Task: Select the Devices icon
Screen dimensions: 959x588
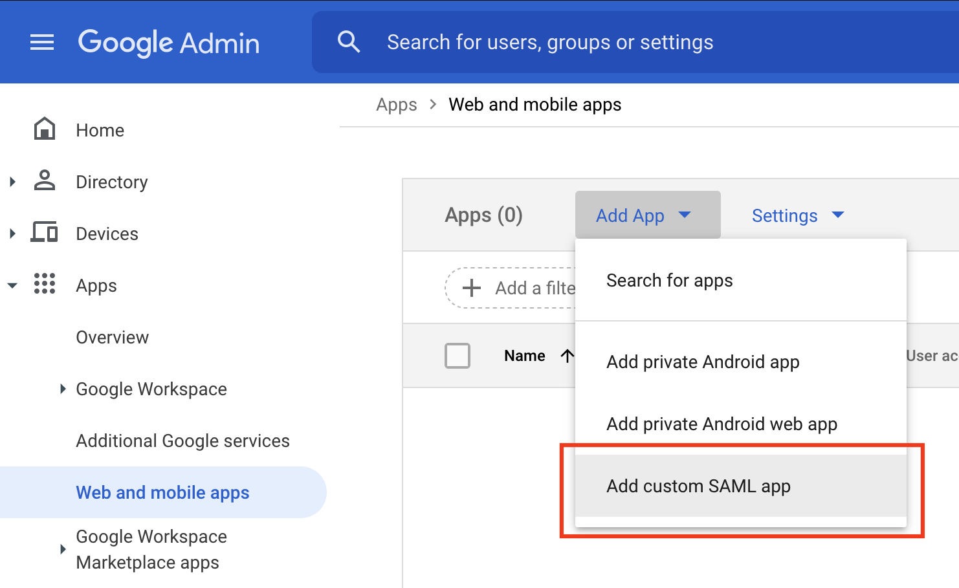Action: [x=44, y=232]
